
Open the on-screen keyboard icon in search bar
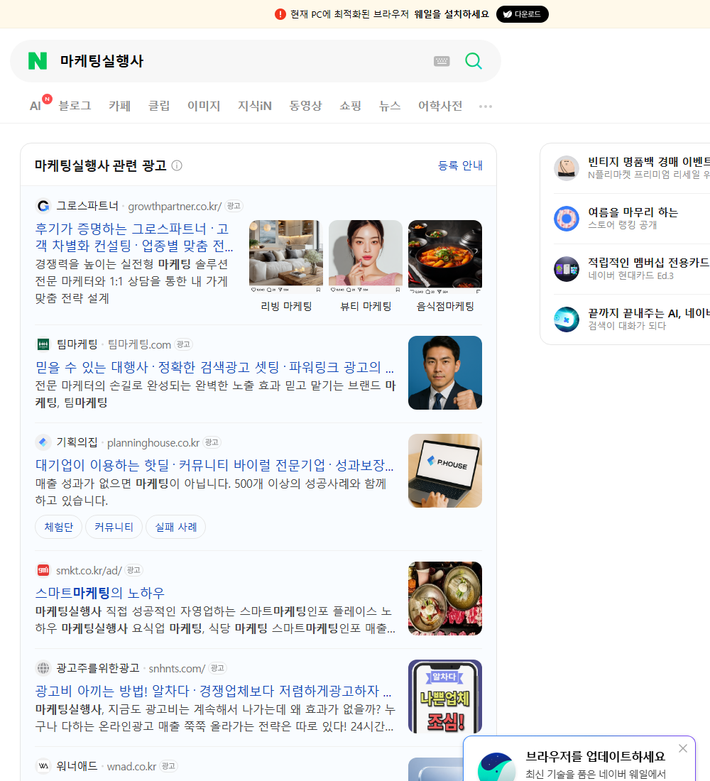(x=442, y=61)
